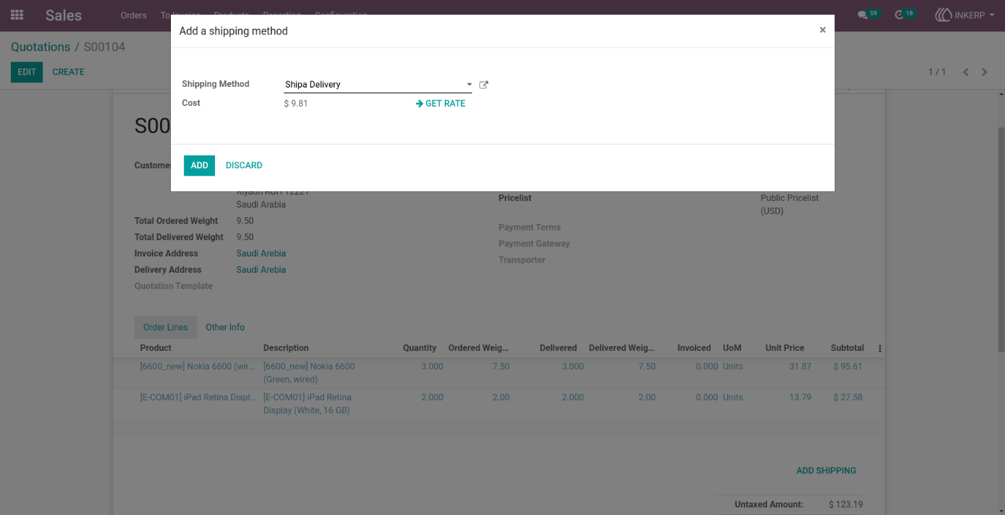Sort by UoM column header

732,348
